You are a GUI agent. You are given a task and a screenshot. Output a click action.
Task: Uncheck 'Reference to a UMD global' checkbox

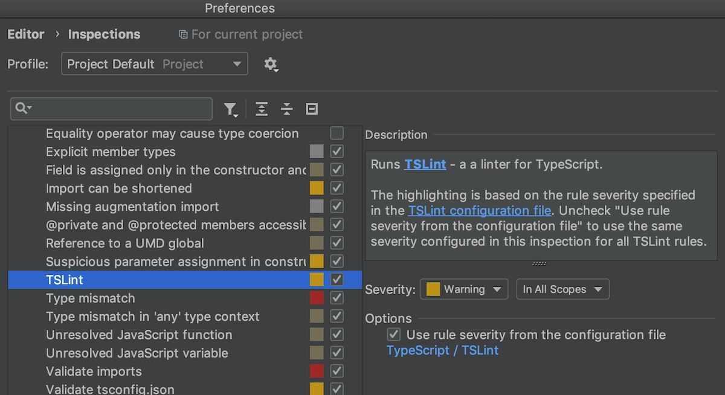337,243
